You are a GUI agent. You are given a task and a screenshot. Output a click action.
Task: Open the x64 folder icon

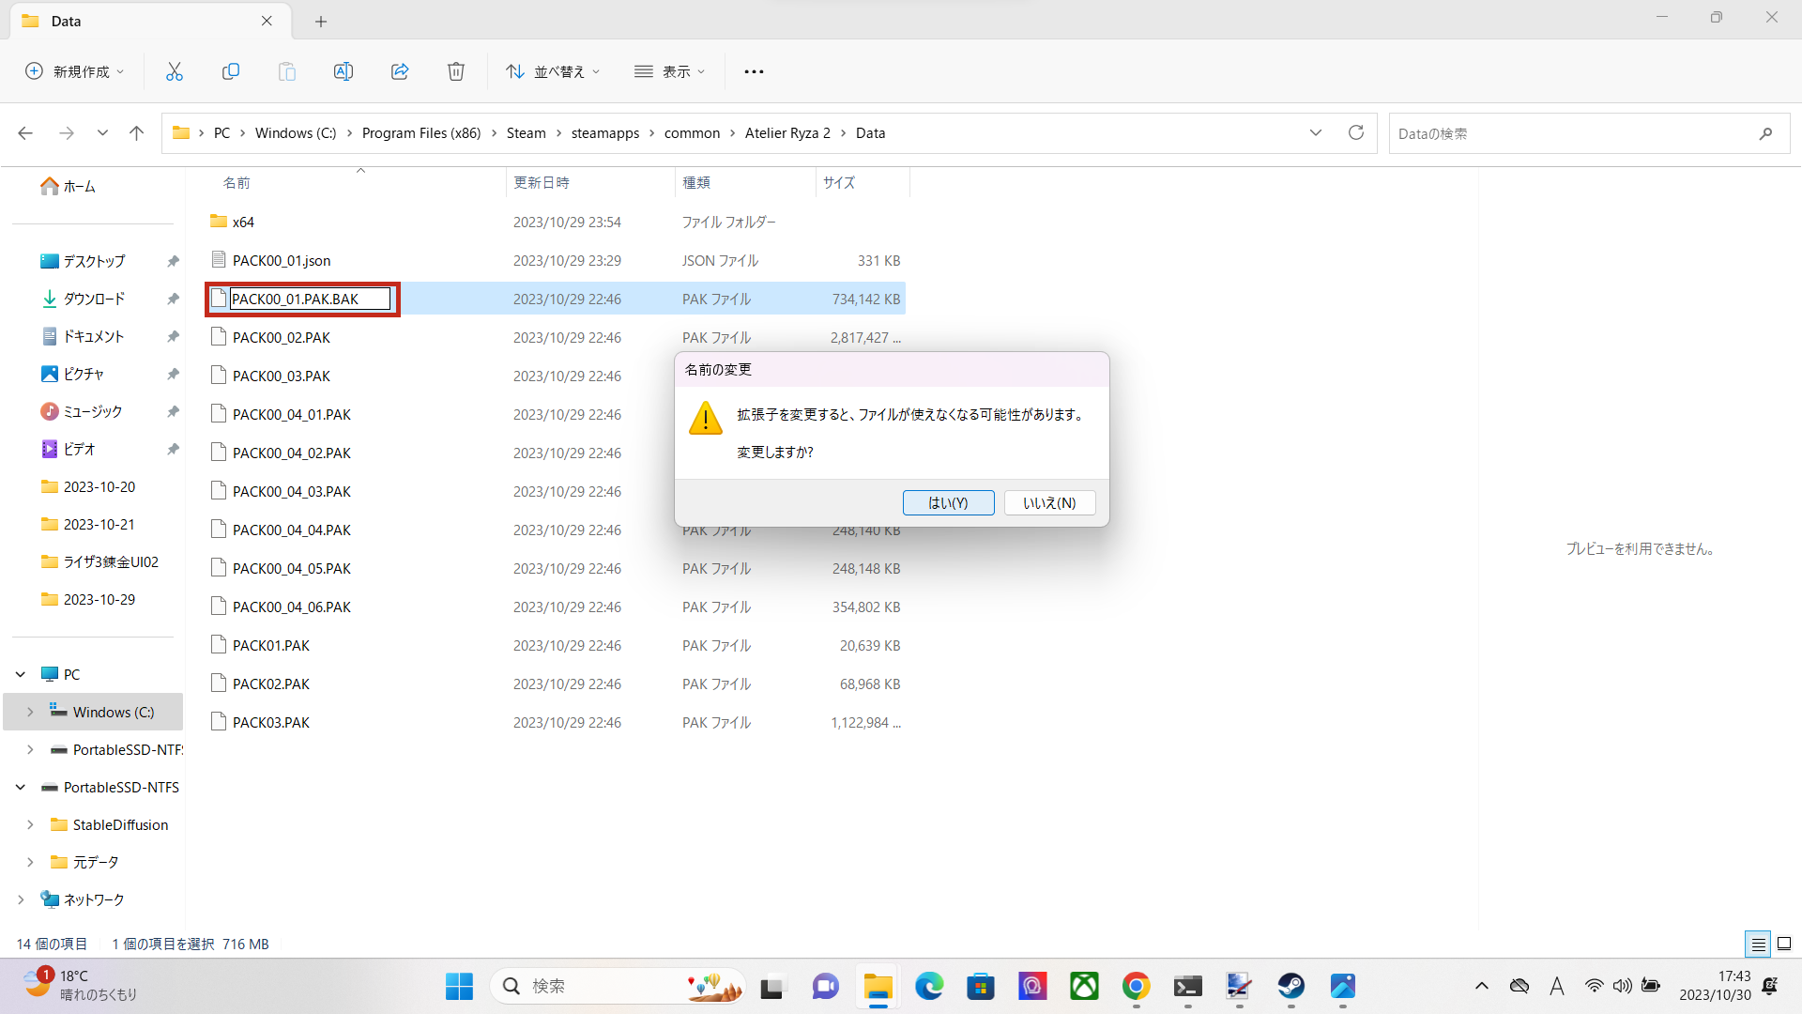pyautogui.click(x=219, y=222)
